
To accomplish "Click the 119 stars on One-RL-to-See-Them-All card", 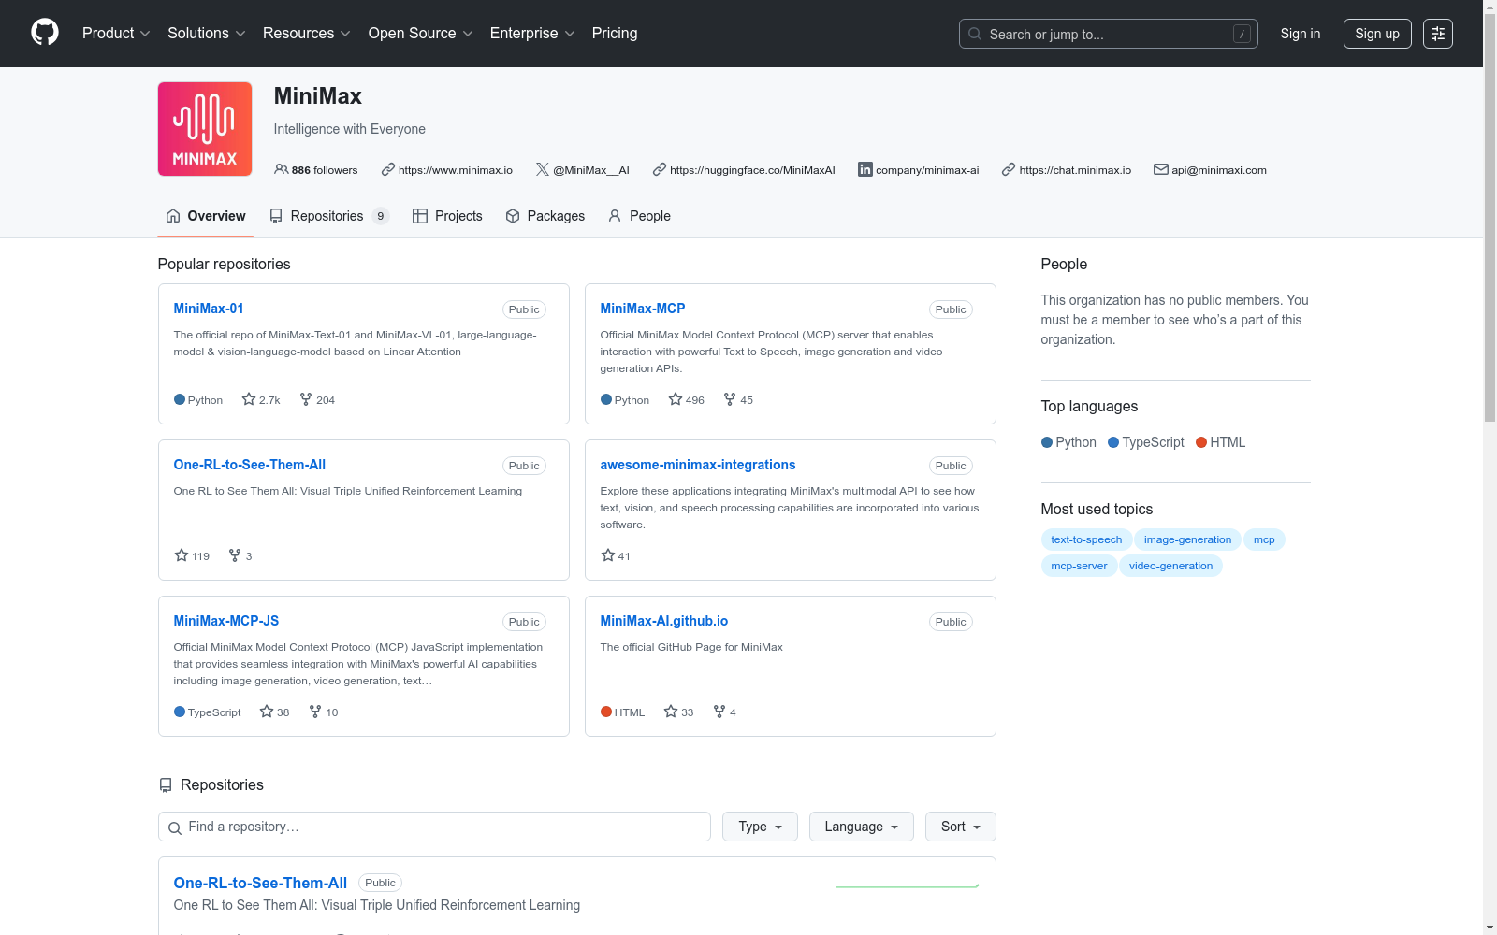I will (192, 556).
